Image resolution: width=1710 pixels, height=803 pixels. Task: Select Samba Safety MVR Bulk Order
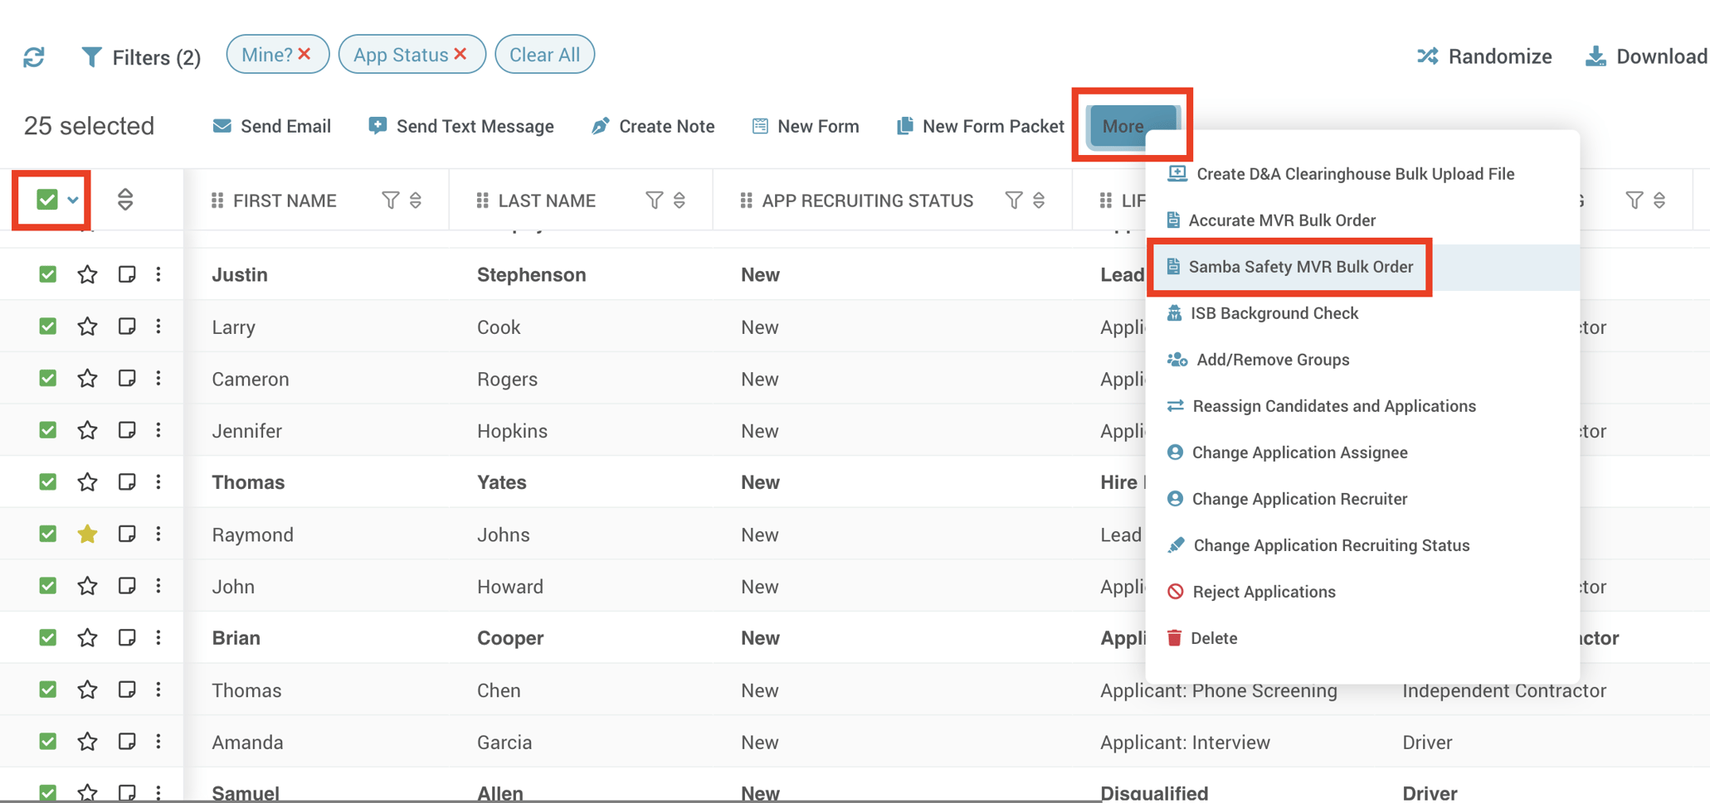point(1301,267)
